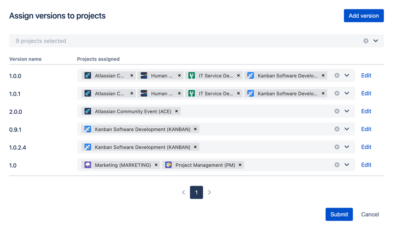Screen dimensions: 393x230
Task: Remove Project Management (PM) tag
Action: (x=240, y=165)
